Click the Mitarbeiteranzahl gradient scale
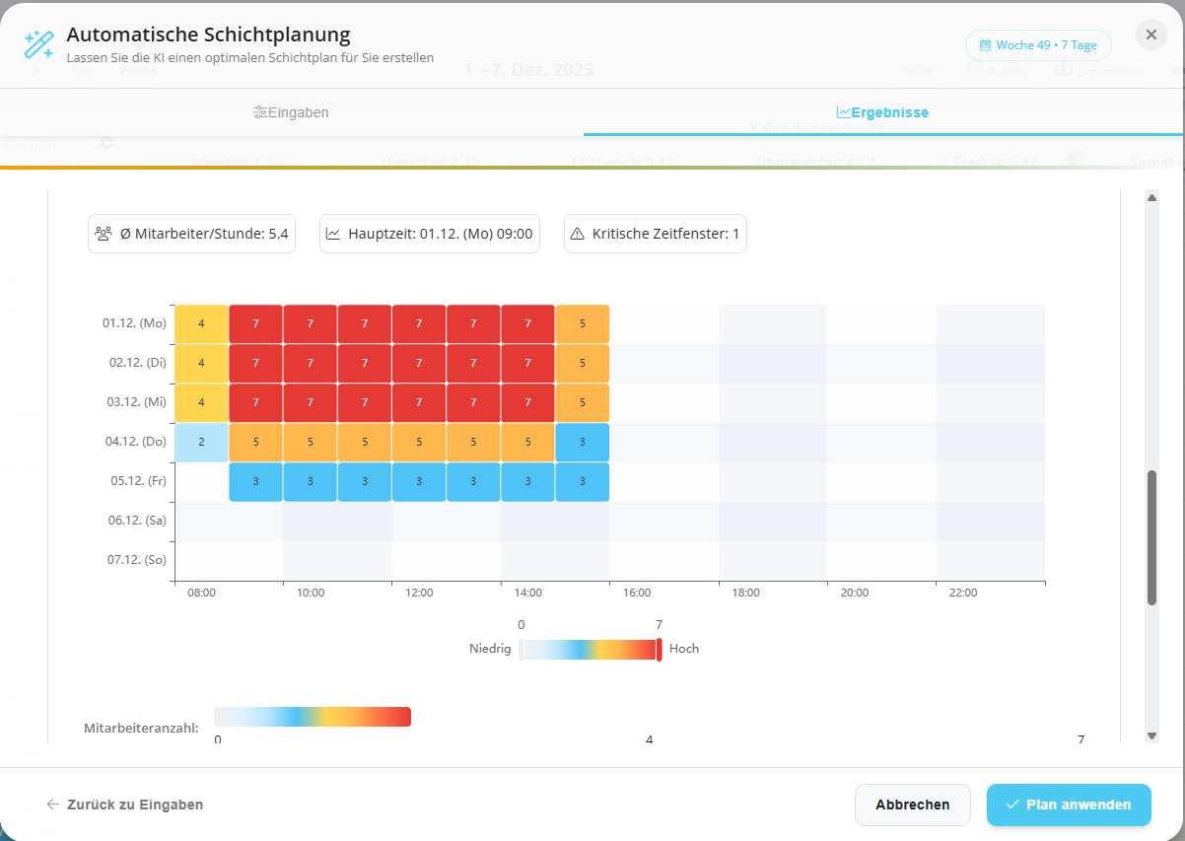 (313, 716)
